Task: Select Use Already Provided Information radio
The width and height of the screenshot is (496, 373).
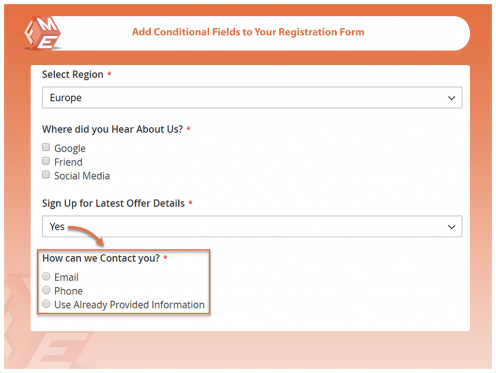Action: [46, 304]
